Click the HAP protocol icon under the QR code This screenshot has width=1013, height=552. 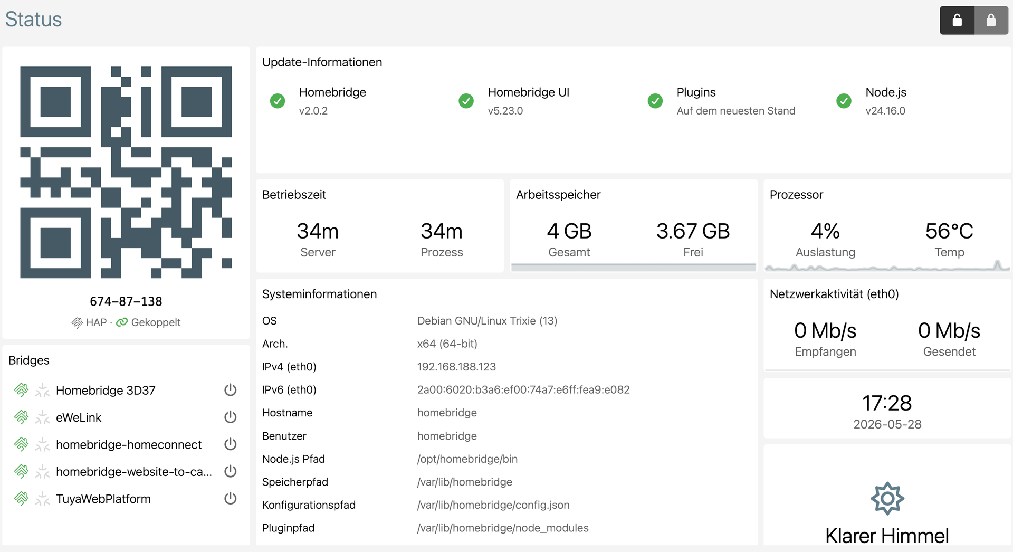tap(77, 322)
